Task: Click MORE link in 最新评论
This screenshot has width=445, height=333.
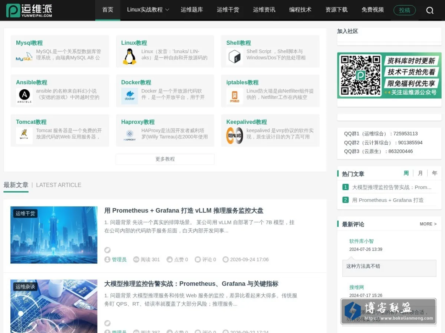Action: [428, 224]
